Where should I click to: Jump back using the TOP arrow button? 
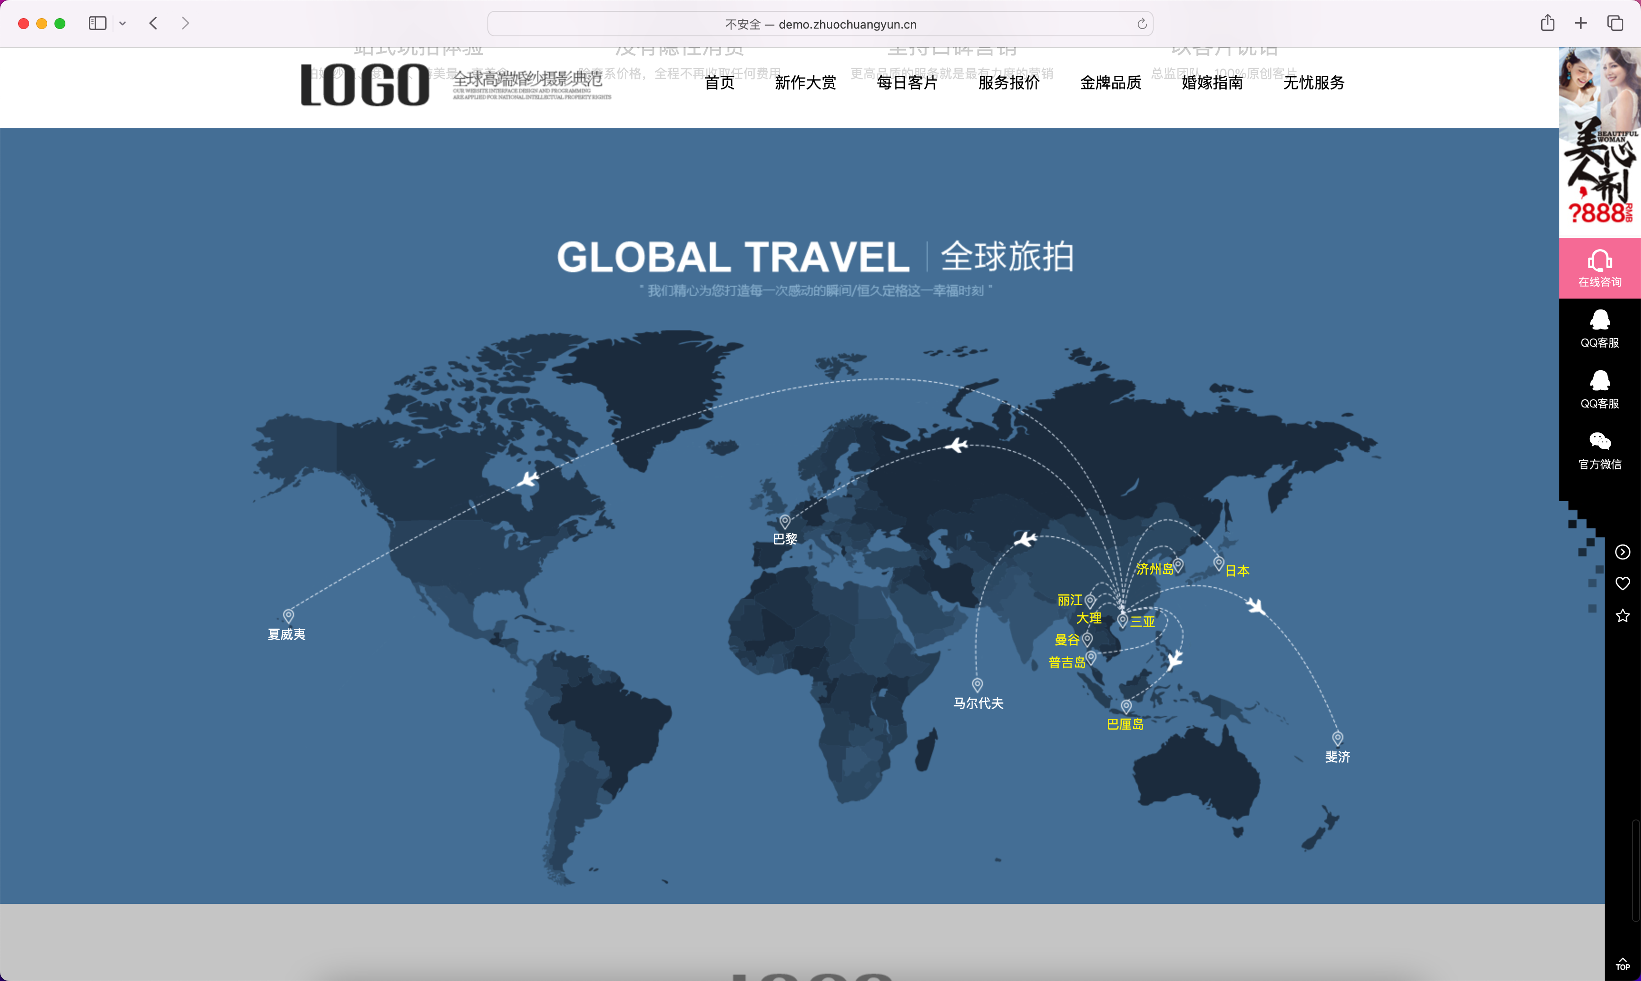tap(1622, 964)
